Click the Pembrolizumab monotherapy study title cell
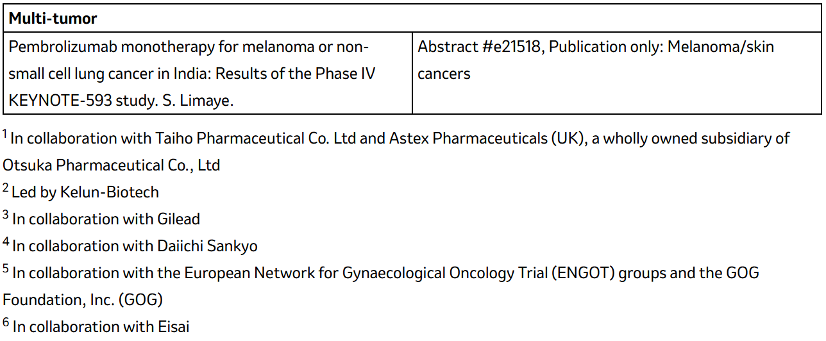Viewport: 826px width, 341px height. (x=207, y=74)
